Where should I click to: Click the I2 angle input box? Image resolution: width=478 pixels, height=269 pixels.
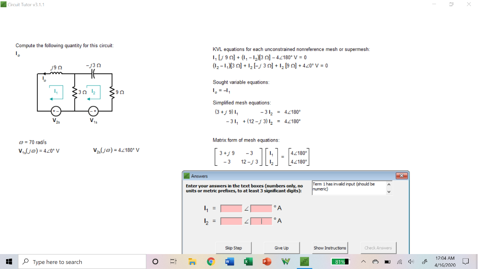[261, 221]
